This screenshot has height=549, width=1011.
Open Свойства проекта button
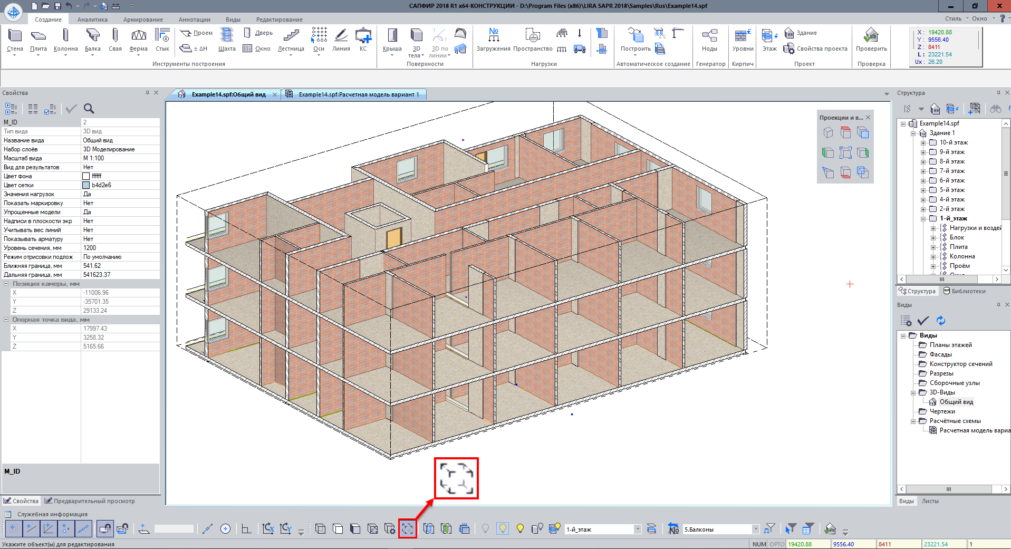point(815,49)
